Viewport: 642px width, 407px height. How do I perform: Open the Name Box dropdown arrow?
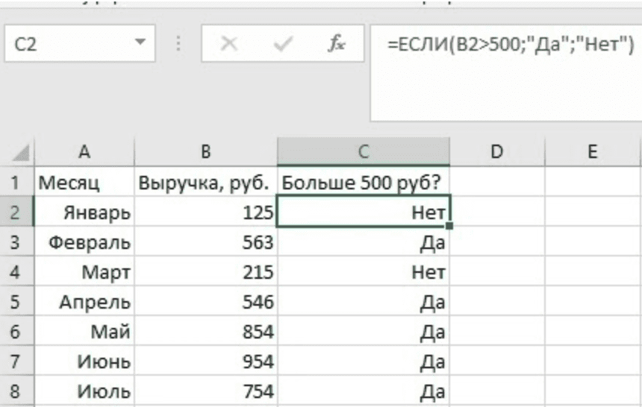(x=139, y=44)
